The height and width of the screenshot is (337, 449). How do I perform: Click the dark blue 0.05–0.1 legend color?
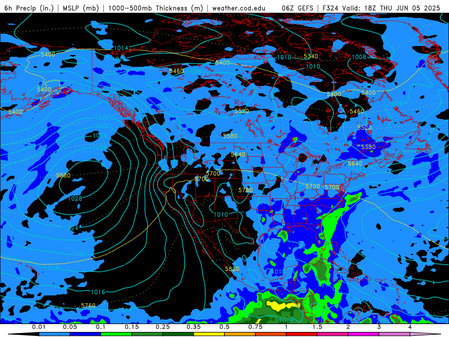[x=85, y=334]
